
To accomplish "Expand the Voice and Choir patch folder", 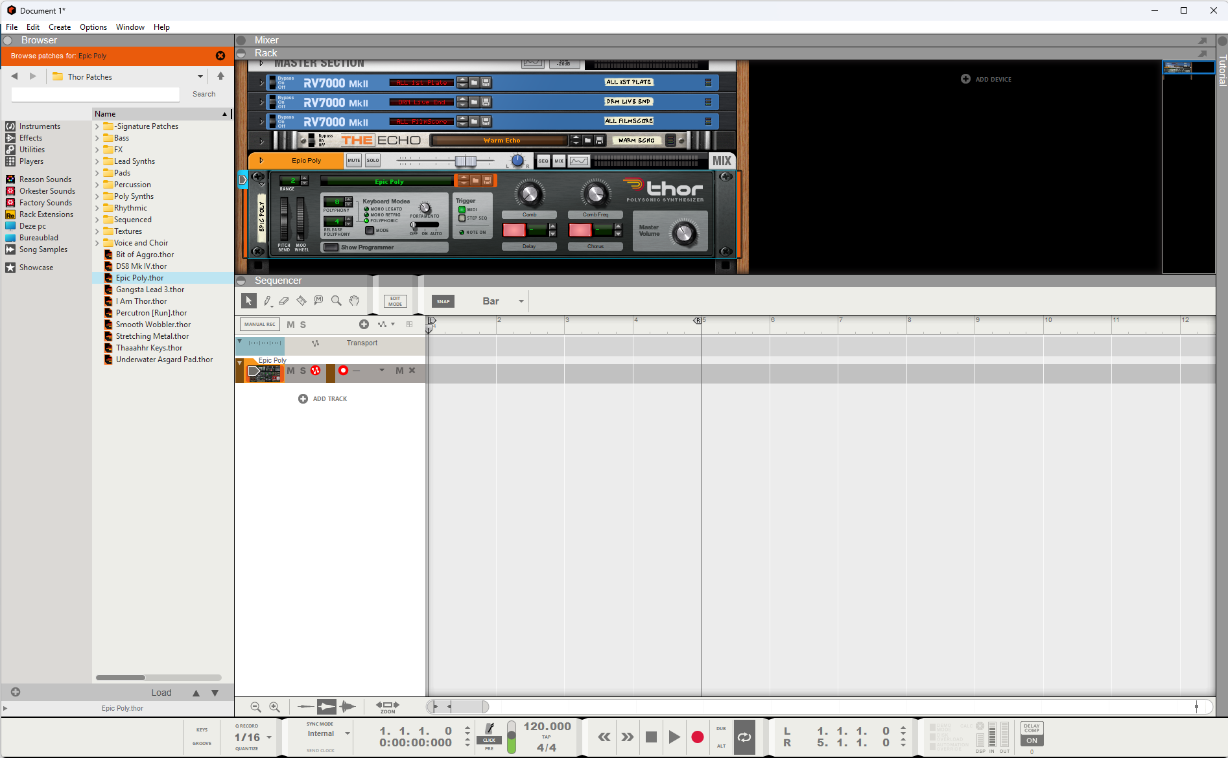I will click(98, 242).
